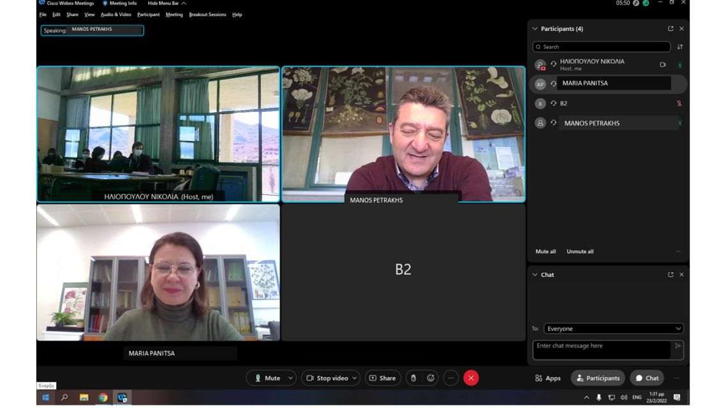
Task: Open panel options beside the Chat button
Action: (x=676, y=378)
